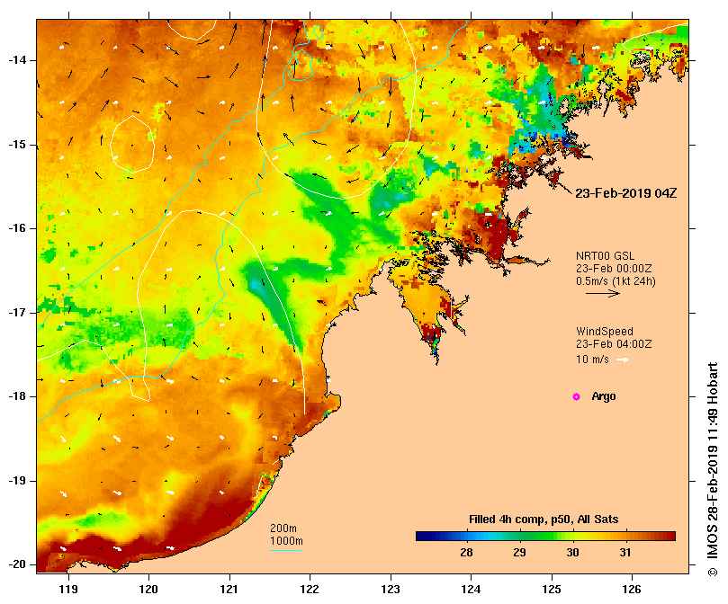Click the 0.5m/s (1kt 24h) label
This screenshot has height=604, width=728.
point(616,281)
